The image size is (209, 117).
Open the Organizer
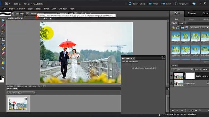182,4
